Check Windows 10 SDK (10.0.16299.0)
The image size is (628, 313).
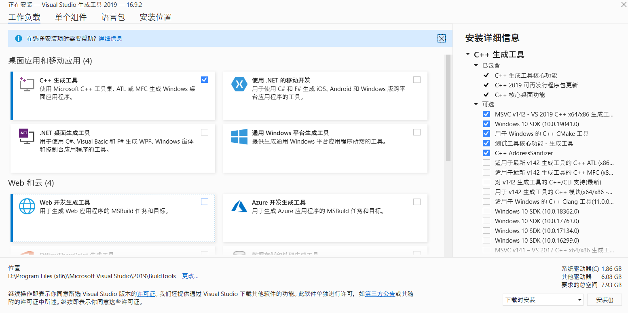coord(486,240)
